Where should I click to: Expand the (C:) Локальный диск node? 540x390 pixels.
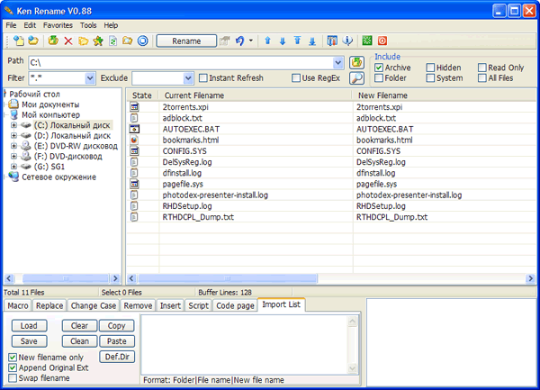13,125
